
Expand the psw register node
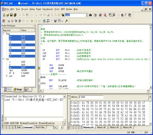[x=7, y=76]
